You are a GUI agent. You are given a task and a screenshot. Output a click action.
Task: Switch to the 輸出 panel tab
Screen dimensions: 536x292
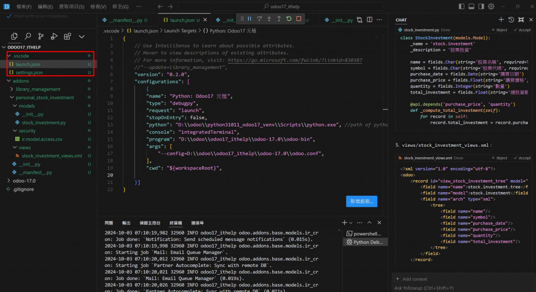coord(126,223)
